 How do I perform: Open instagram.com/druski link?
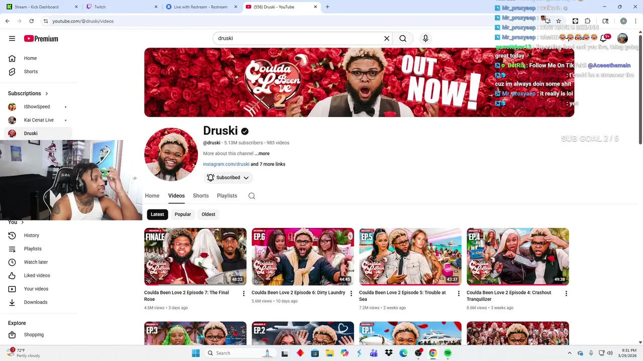click(x=226, y=164)
